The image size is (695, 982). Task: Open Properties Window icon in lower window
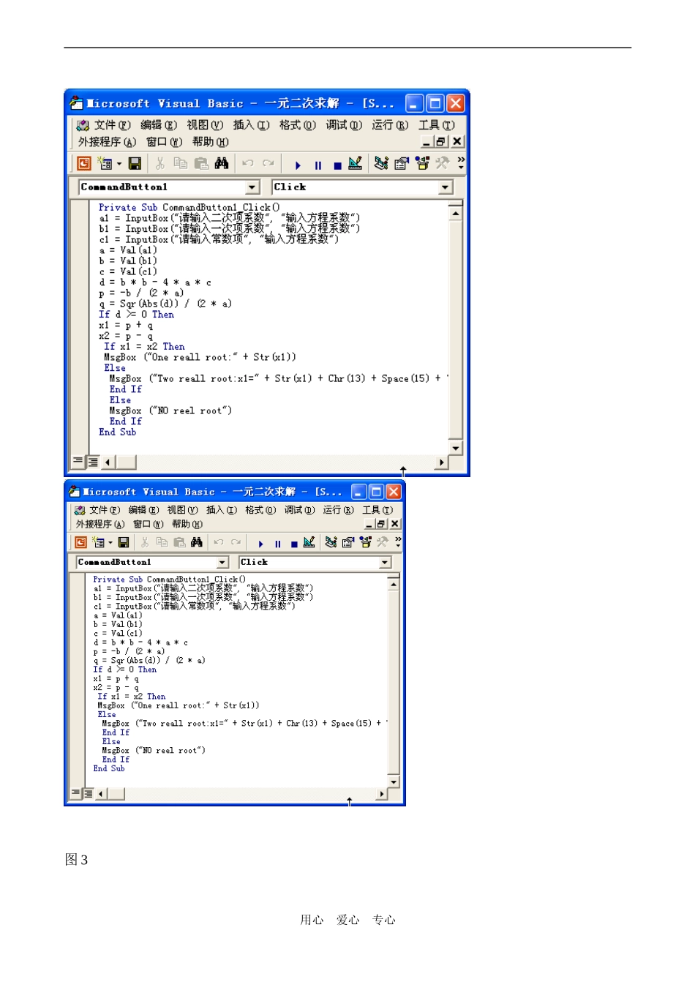[x=348, y=542]
